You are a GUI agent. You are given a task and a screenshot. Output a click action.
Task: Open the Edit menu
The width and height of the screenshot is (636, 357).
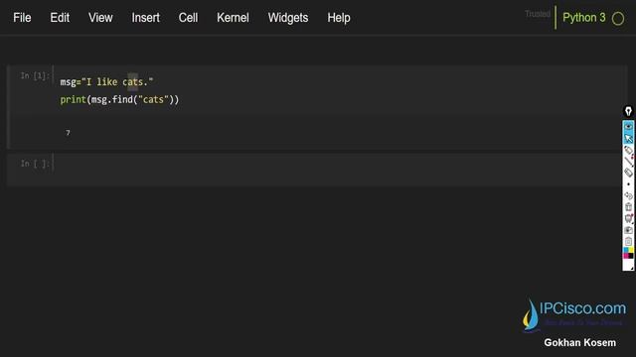point(60,18)
